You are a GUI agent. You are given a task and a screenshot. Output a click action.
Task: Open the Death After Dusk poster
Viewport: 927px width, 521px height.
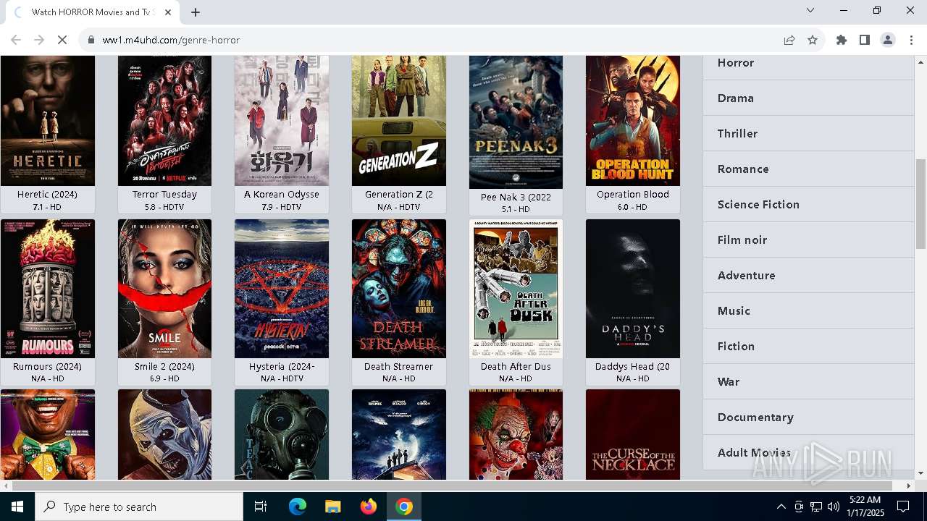point(516,289)
